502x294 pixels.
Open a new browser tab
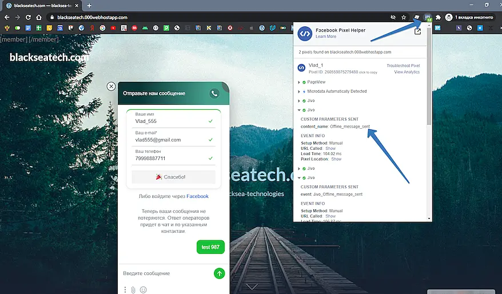89,6
